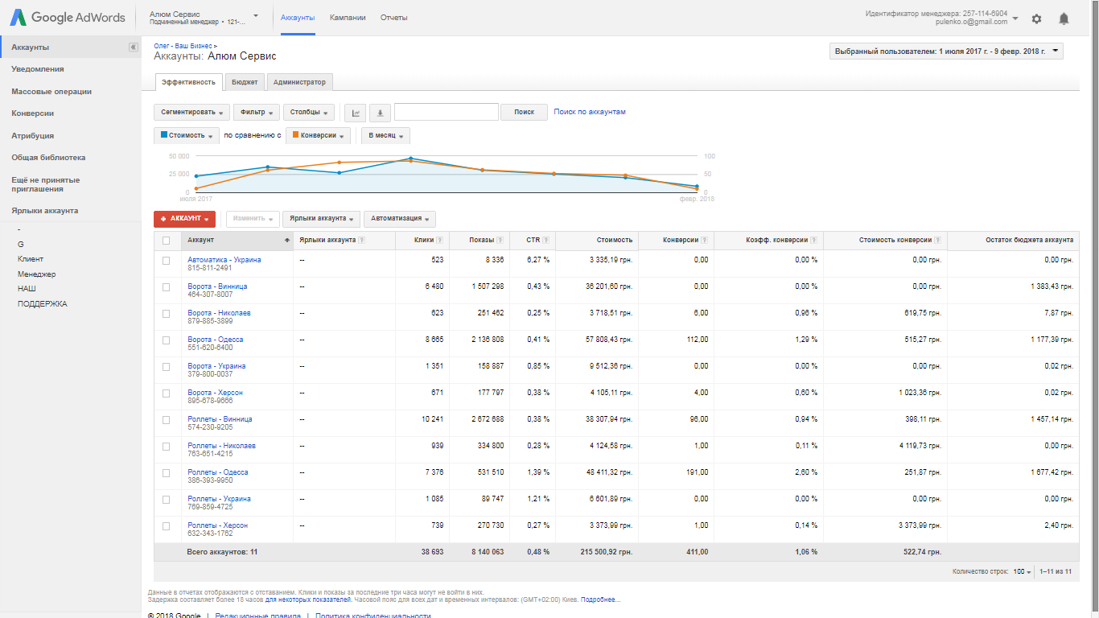Viewport: 1099px width, 618px height.
Task: Open the В месяц interval dropdown
Action: (385, 136)
